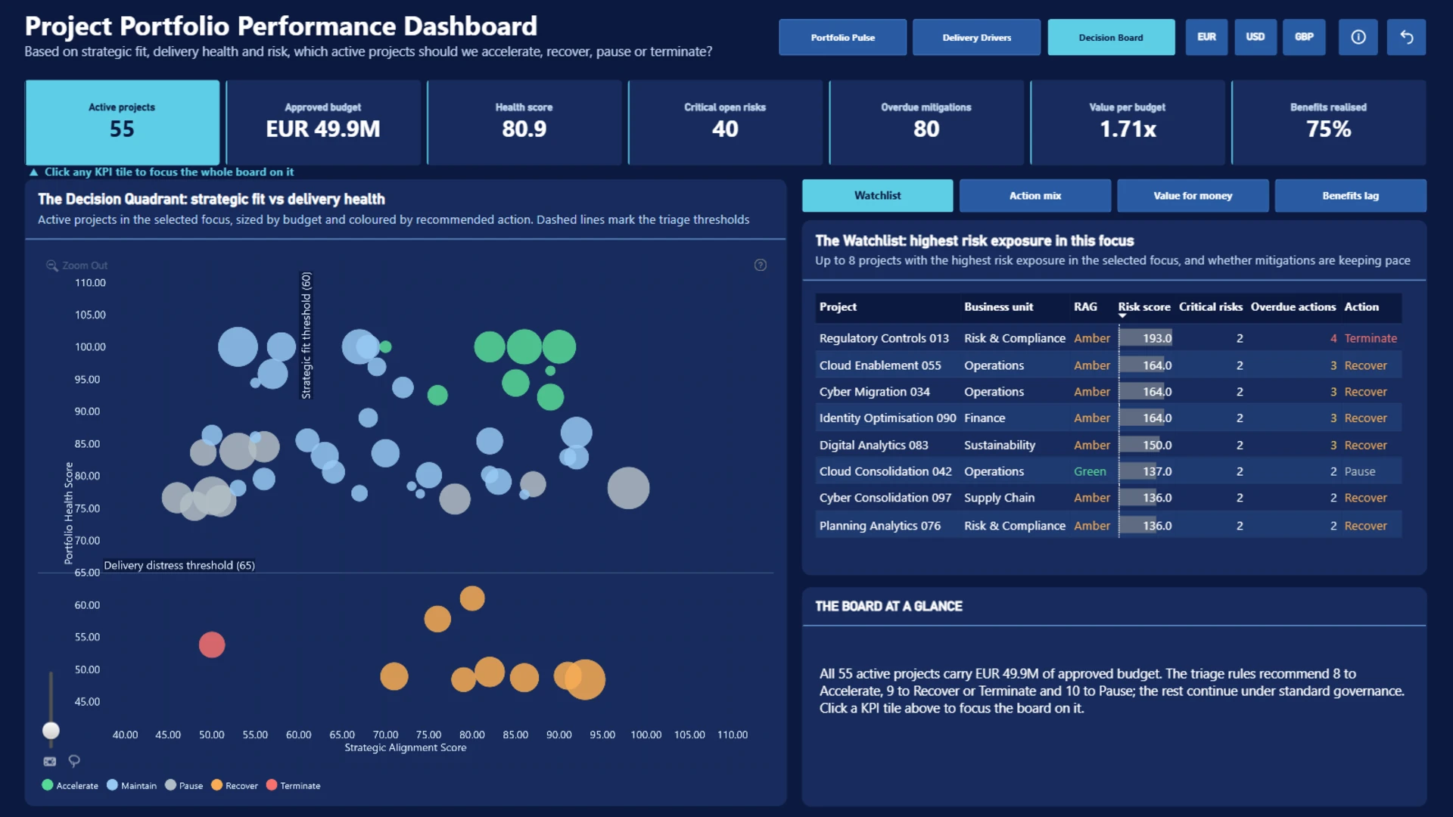The width and height of the screenshot is (1453, 817).
Task: Select the Decision Board page tab
Action: point(1111,37)
